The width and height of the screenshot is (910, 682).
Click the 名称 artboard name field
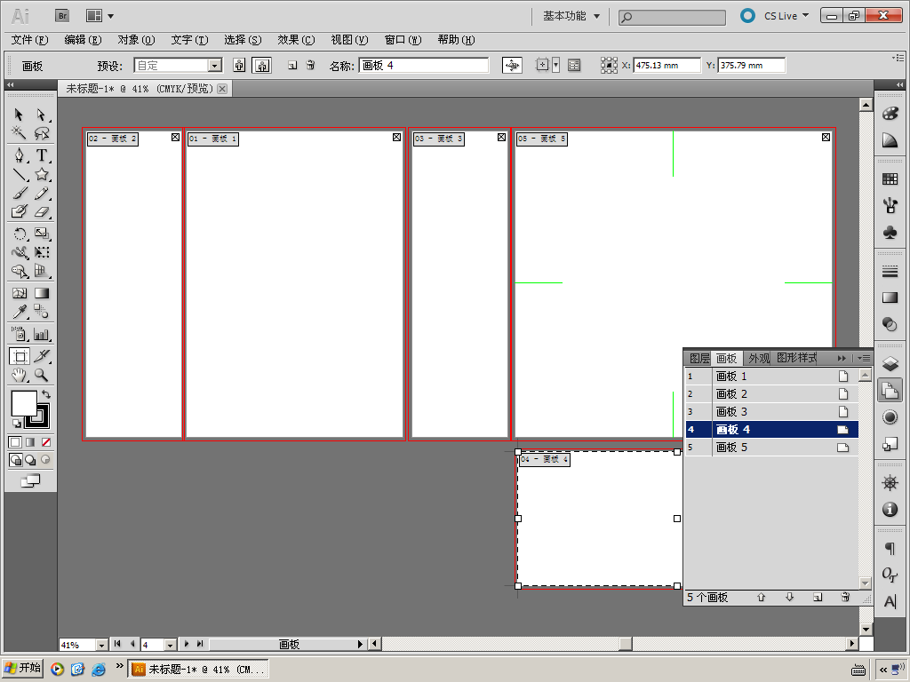pyautogui.click(x=424, y=66)
